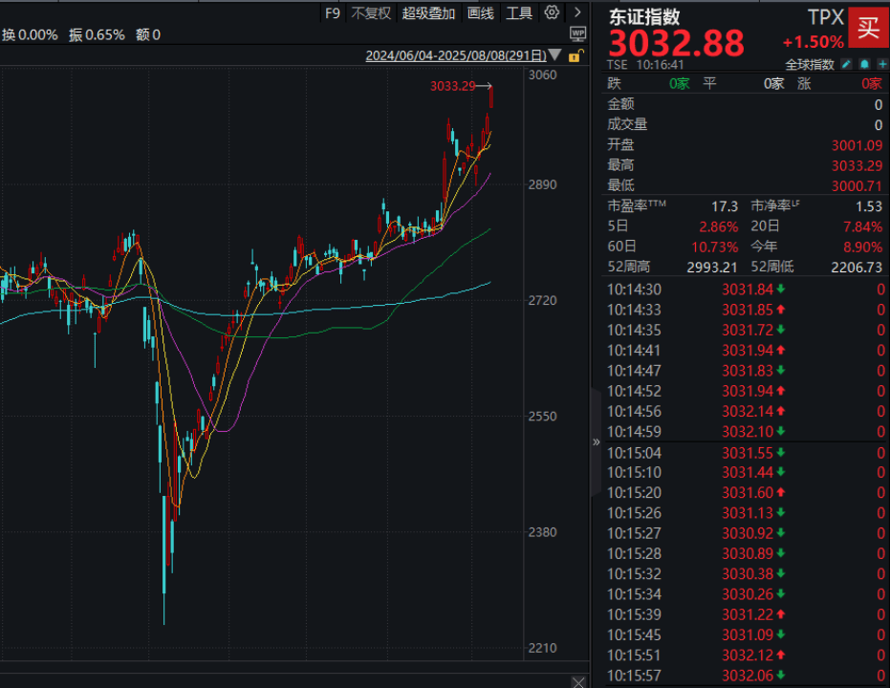This screenshot has width=890, height=688.
Task: Open the F9 toolbar item
Action: [333, 13]
